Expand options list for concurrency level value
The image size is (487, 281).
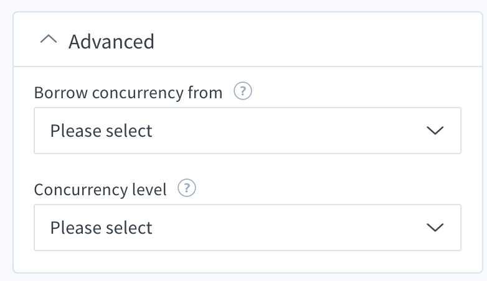click(247, 228)
